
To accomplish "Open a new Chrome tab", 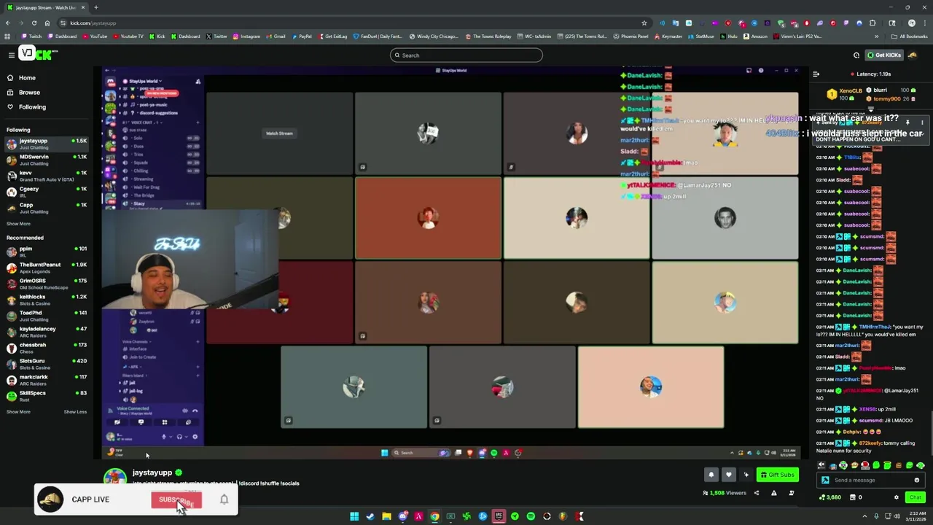I will pyautogui.click(x=95, y=7).
